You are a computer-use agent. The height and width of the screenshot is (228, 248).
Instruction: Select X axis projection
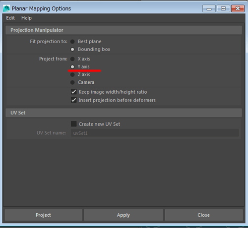(72, 59)
